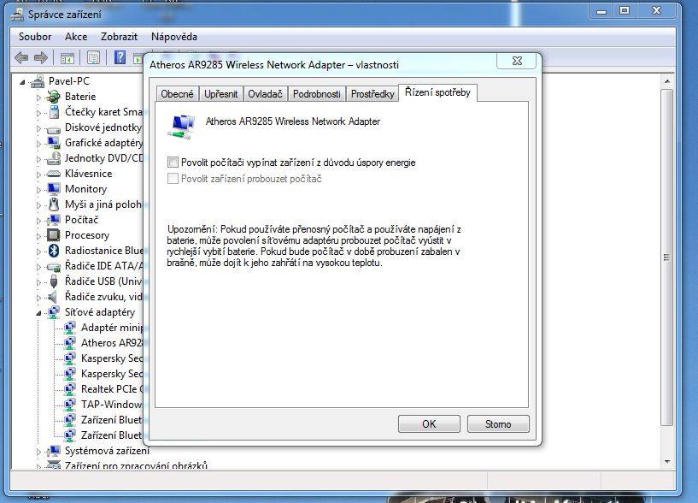Expand the Diskové jednotky node
698x503 pixels.
click(38, 128)
